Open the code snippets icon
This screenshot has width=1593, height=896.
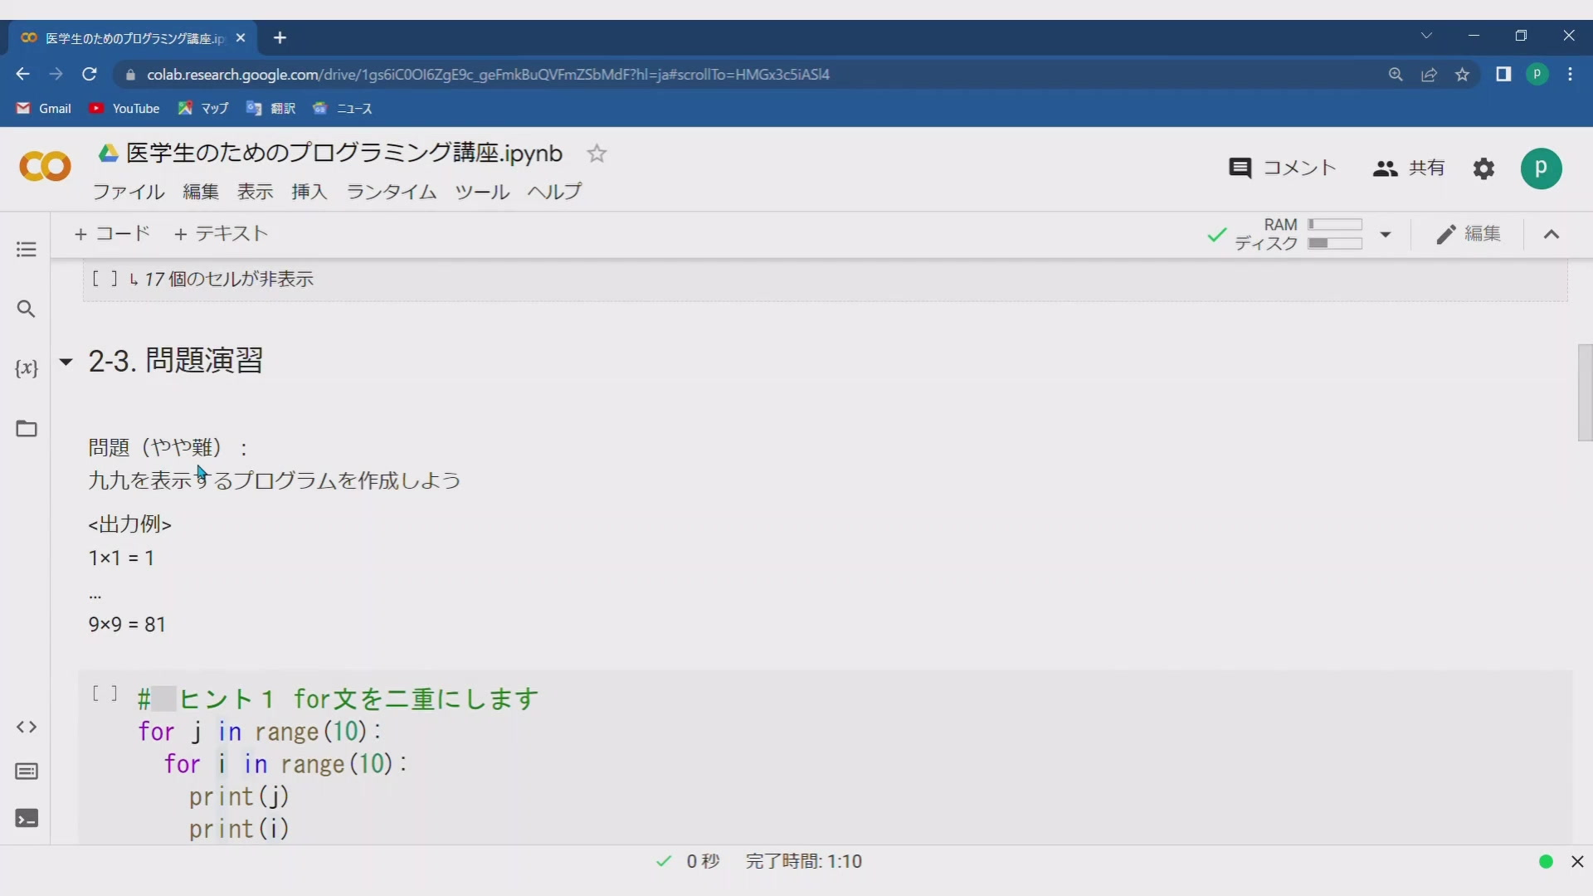[27, 728]
